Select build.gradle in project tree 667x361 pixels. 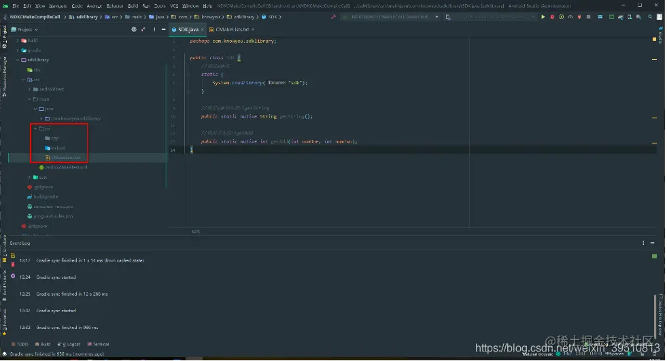46,197
